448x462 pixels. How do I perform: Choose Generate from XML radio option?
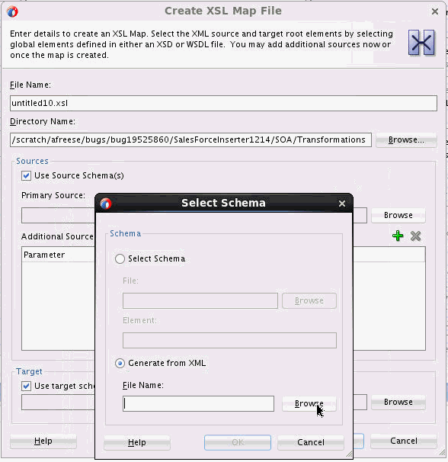click(120, 364)
